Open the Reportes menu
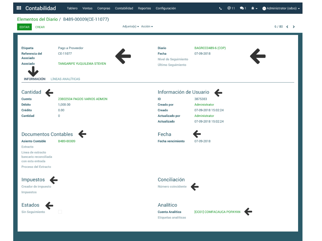Image resolution: width=322 pixels, height=241 pixels. click(x=144, y=8)
